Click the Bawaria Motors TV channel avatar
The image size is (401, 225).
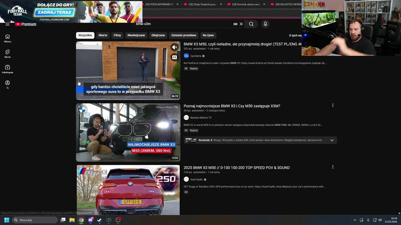coord(186,118)
